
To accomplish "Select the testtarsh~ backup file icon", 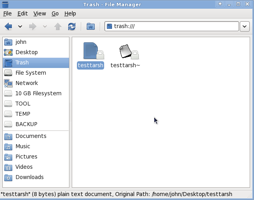I will pyautogui.click(x=125, y=51).
